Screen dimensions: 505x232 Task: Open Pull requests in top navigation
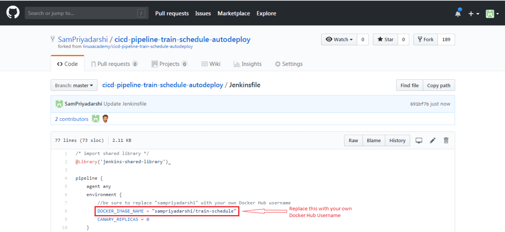(x=172, y=13)
